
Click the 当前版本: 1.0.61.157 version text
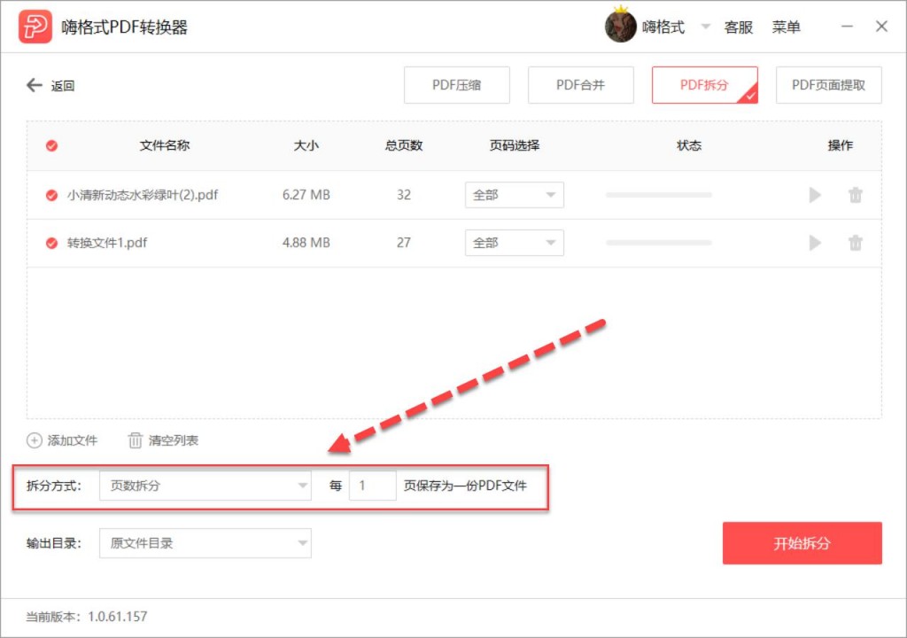(x=87, y=617)
